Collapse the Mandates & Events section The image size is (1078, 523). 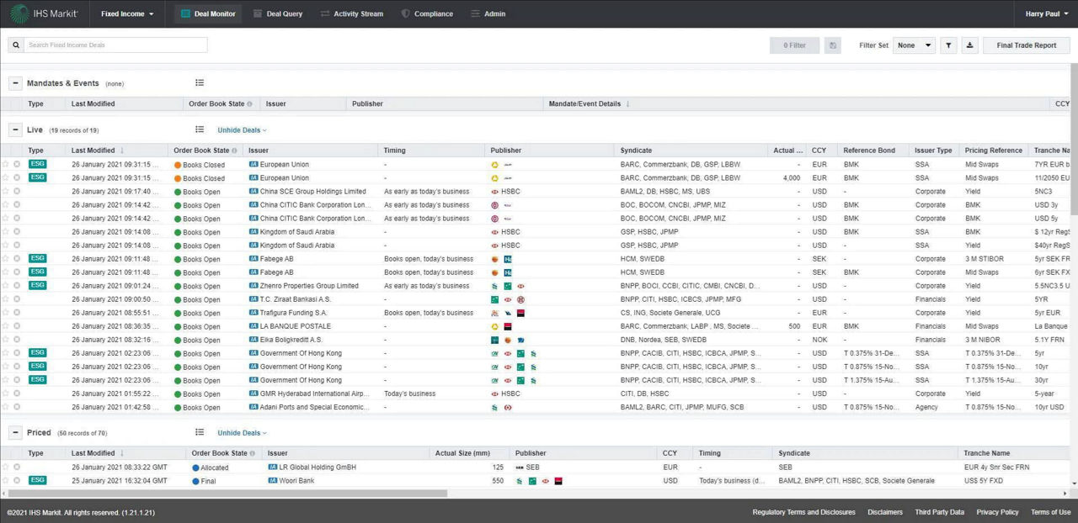point(15,83)
